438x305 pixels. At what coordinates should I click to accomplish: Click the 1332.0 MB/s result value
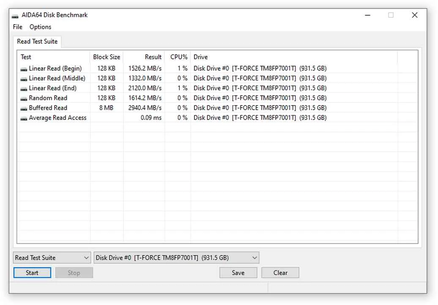(145, 78)
